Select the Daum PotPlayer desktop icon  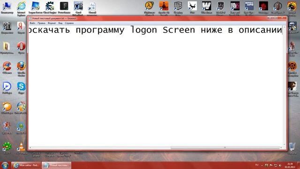click(x=7, y=88)
